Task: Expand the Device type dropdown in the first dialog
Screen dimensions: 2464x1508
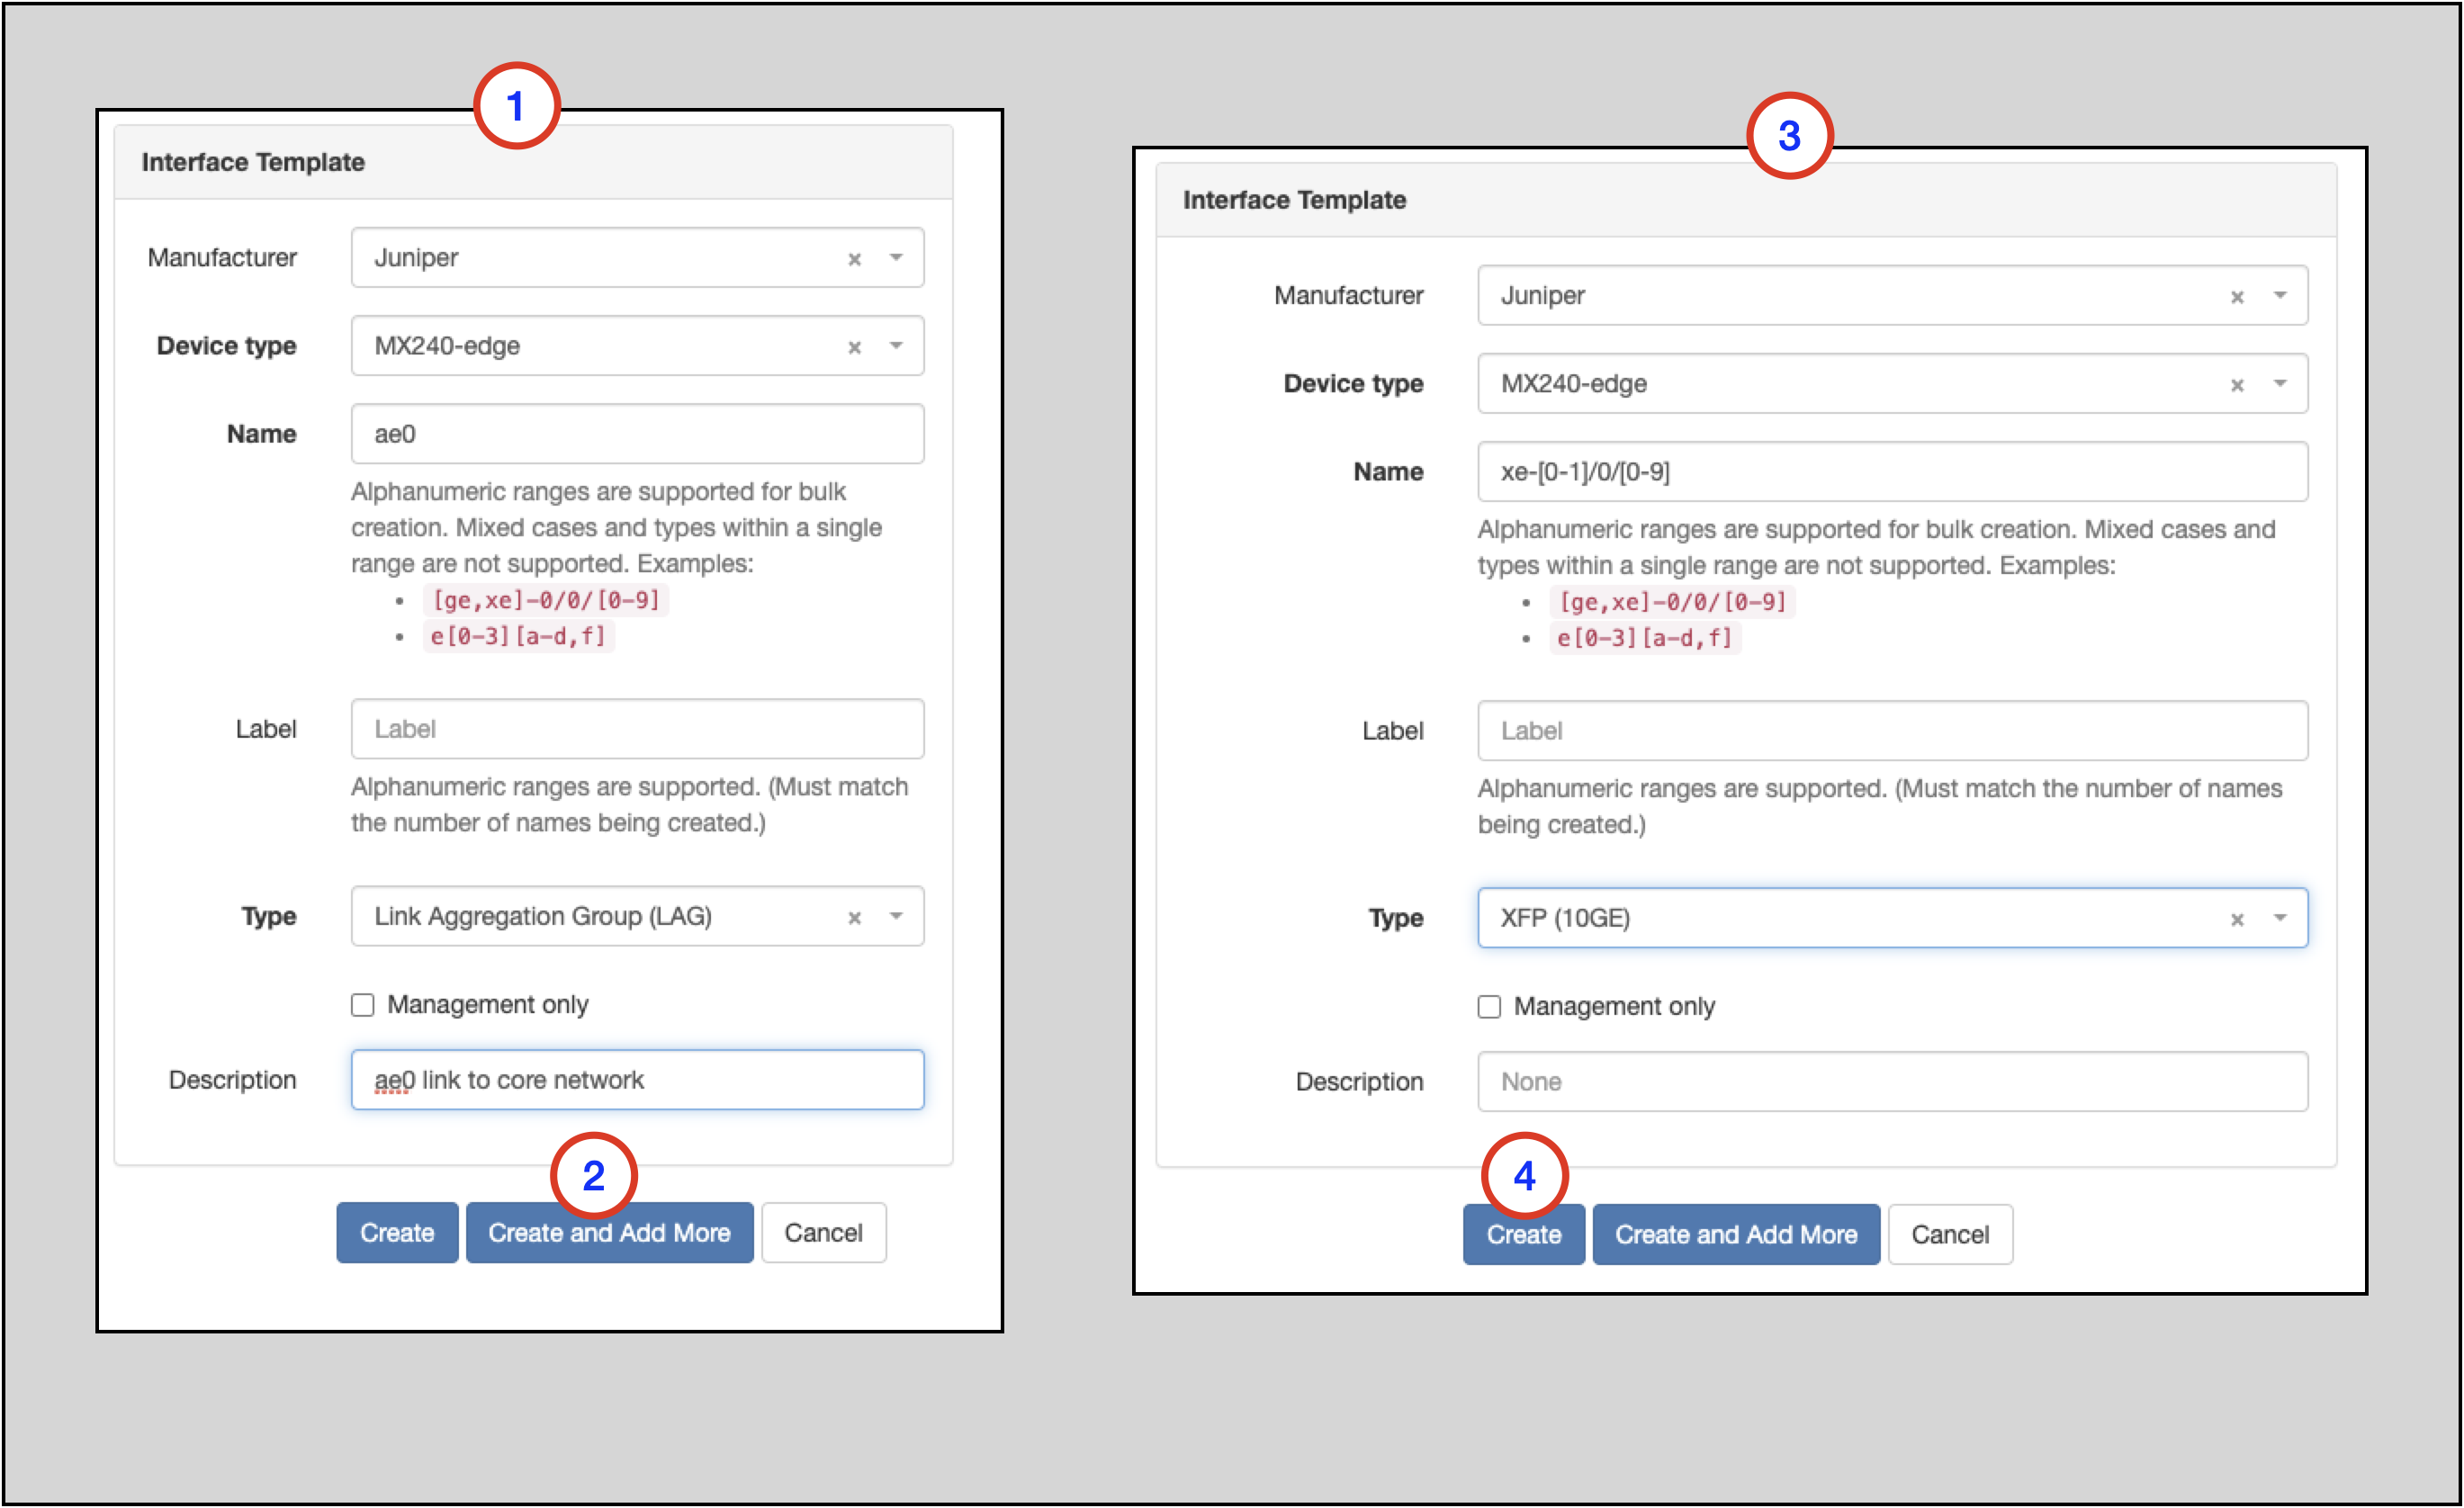Action: click(897, 345)
